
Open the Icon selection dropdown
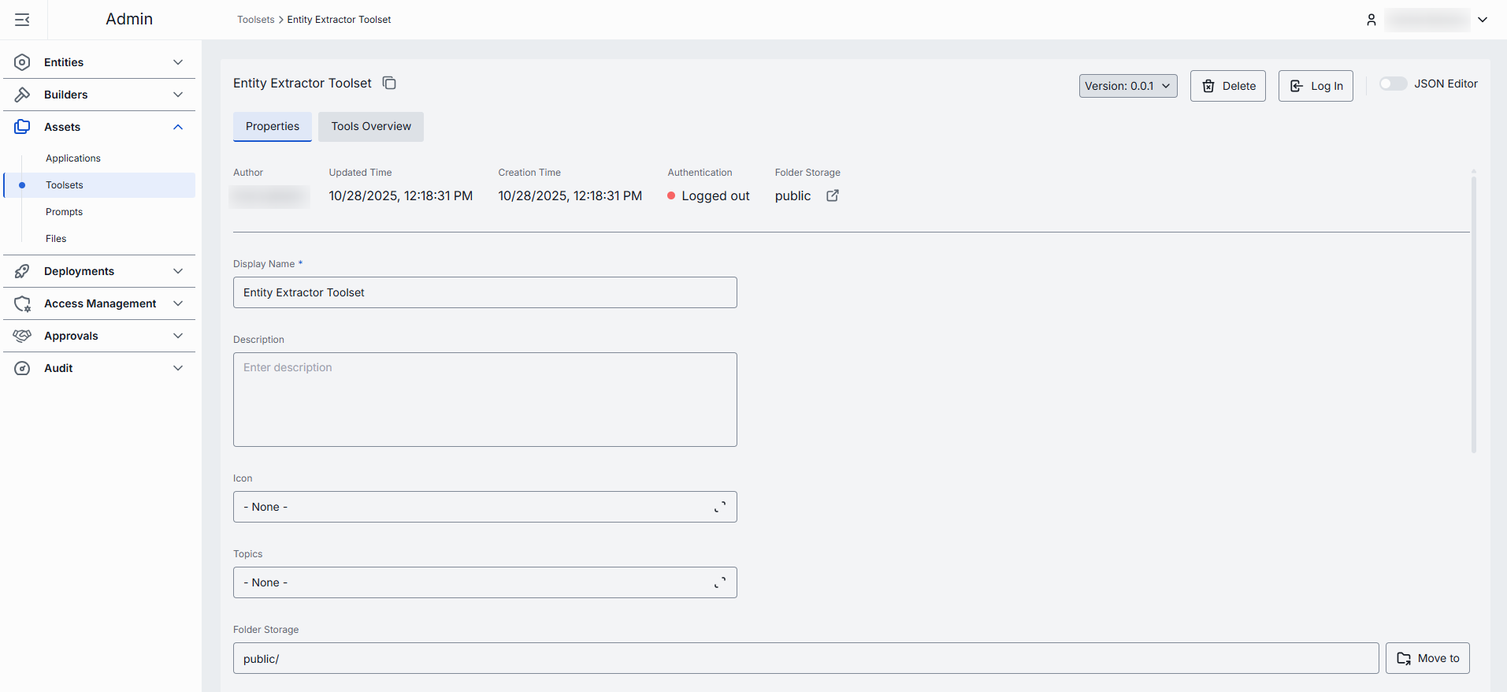tap(484, 507)
